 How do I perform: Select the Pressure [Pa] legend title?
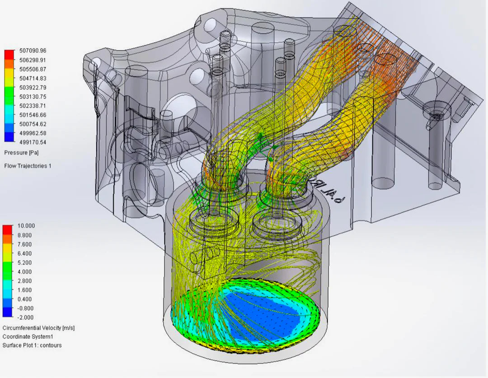point(21,153)
